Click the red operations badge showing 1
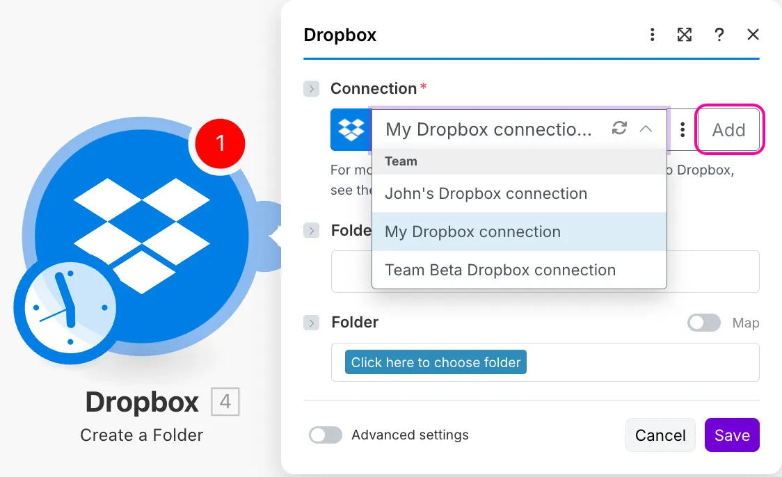782x477 pixels. 220,143
